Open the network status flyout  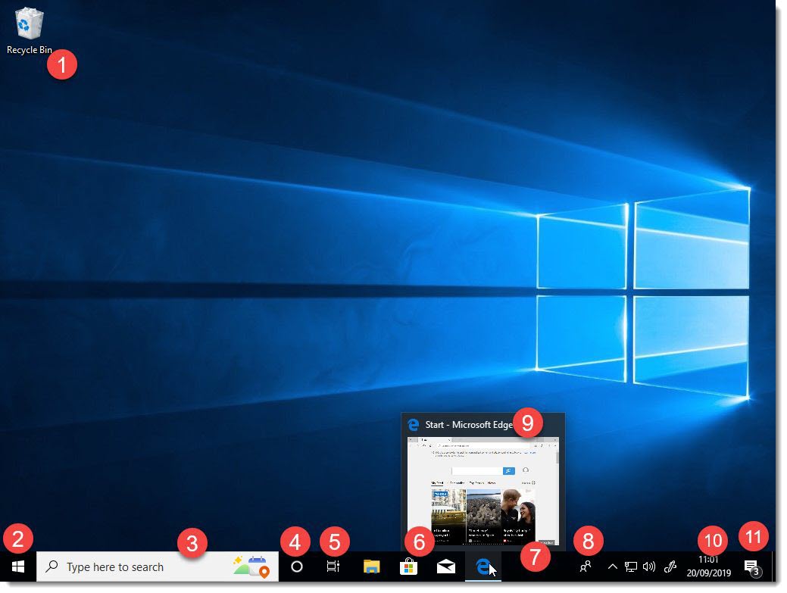629,566
